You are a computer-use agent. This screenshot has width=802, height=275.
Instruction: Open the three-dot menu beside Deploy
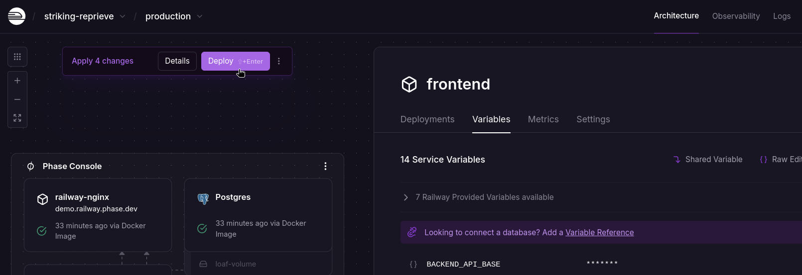(x=279, y=61)
